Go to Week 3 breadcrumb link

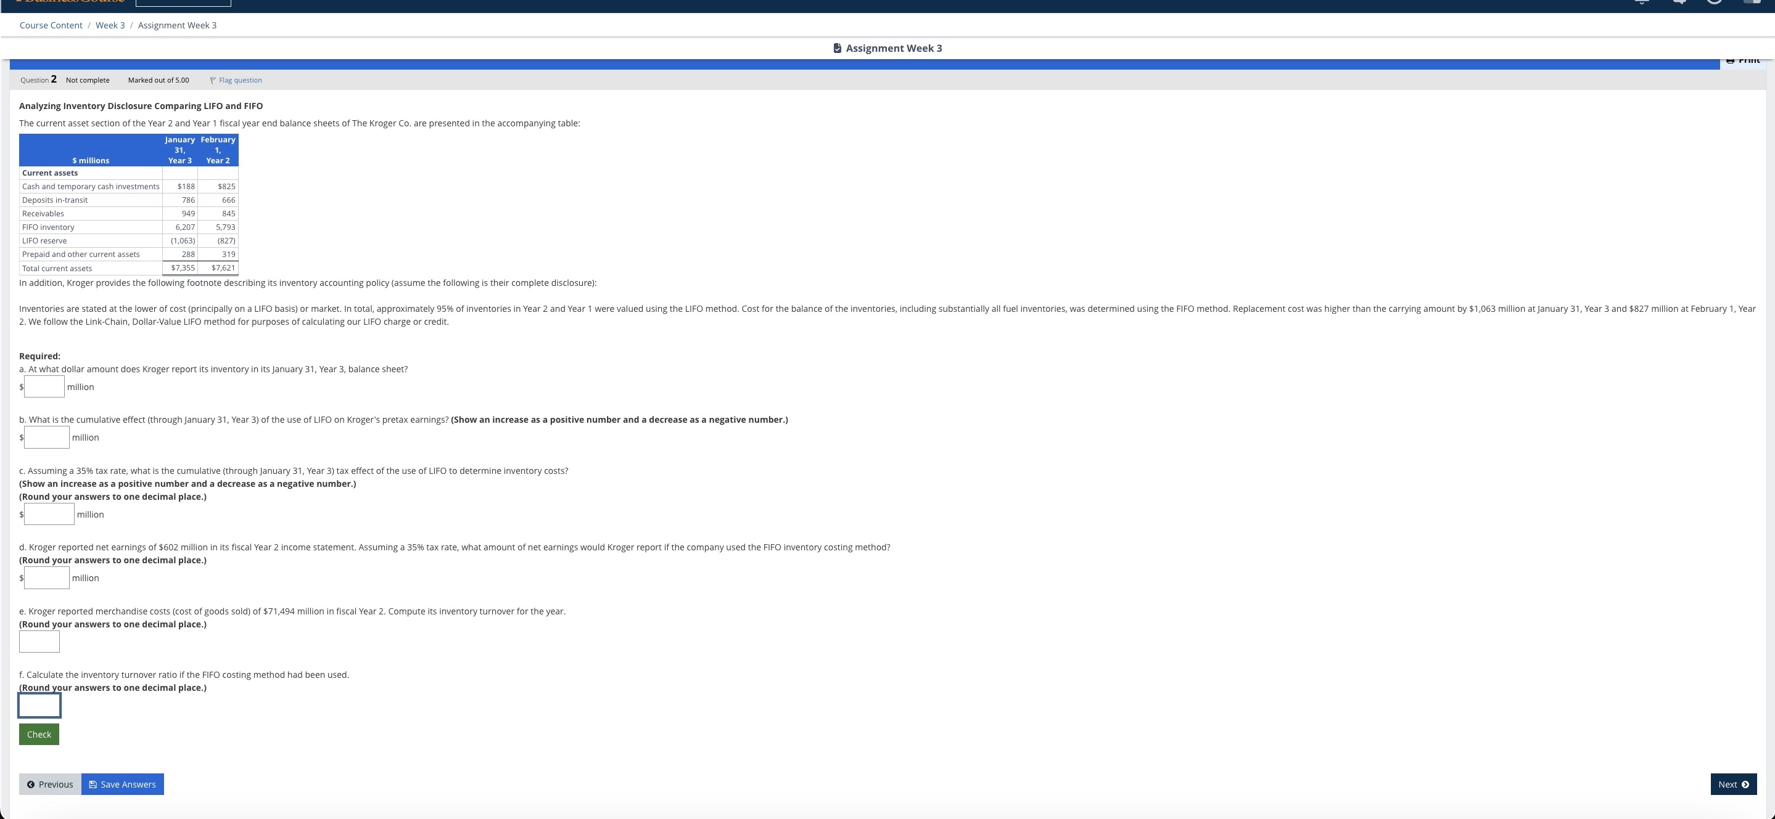coord(110,25)
